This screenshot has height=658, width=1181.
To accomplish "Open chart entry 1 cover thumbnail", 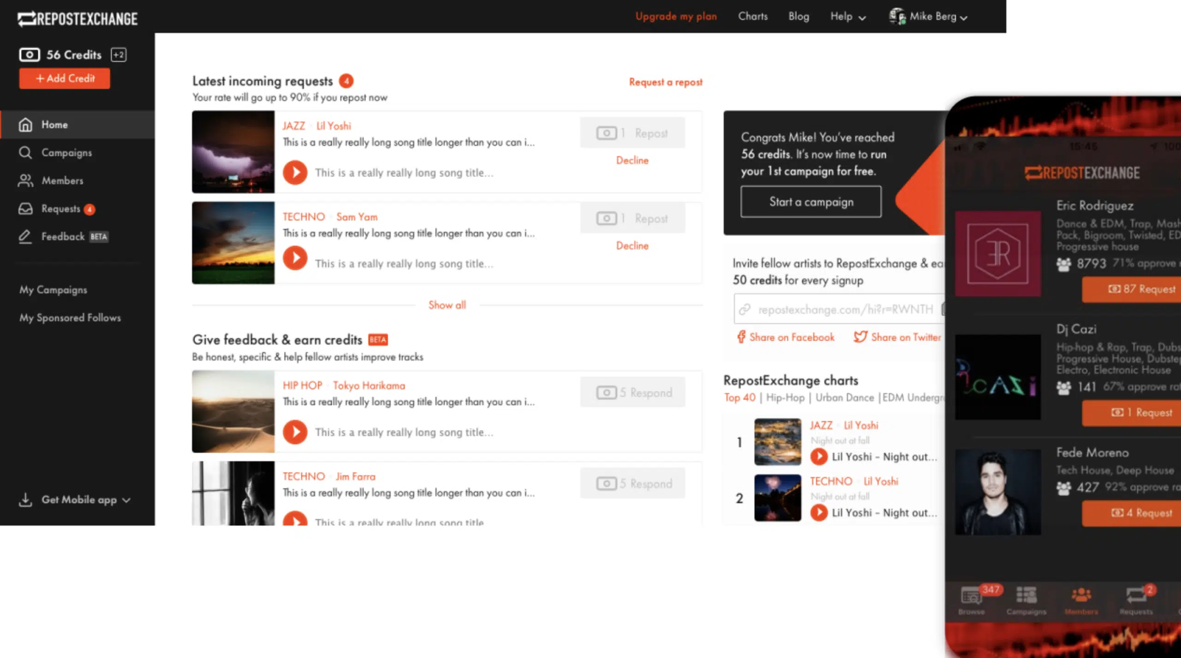I will click(778, 442).
